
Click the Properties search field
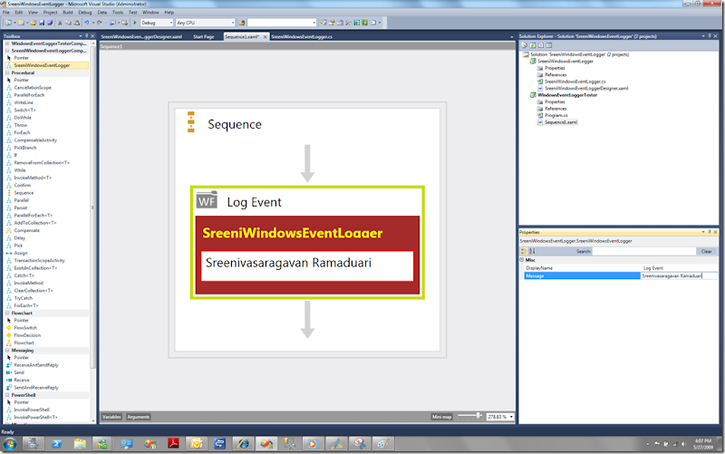tap(644, 252)
